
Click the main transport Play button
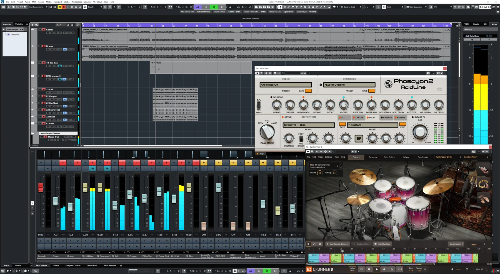click(x=214, y=7)
